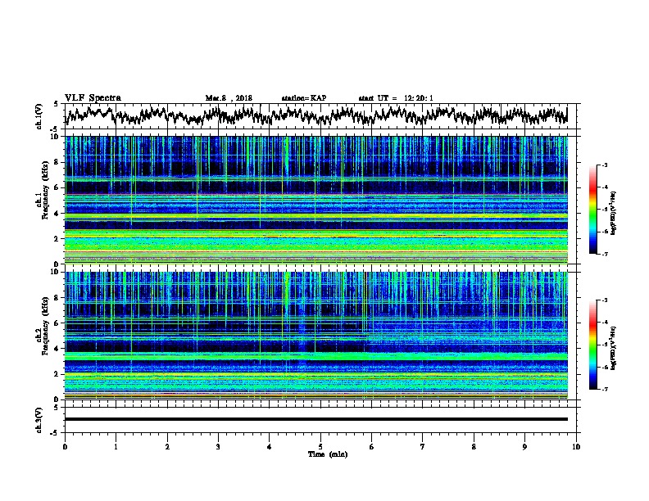Click the 'station=KAP' label

(304, 98)
